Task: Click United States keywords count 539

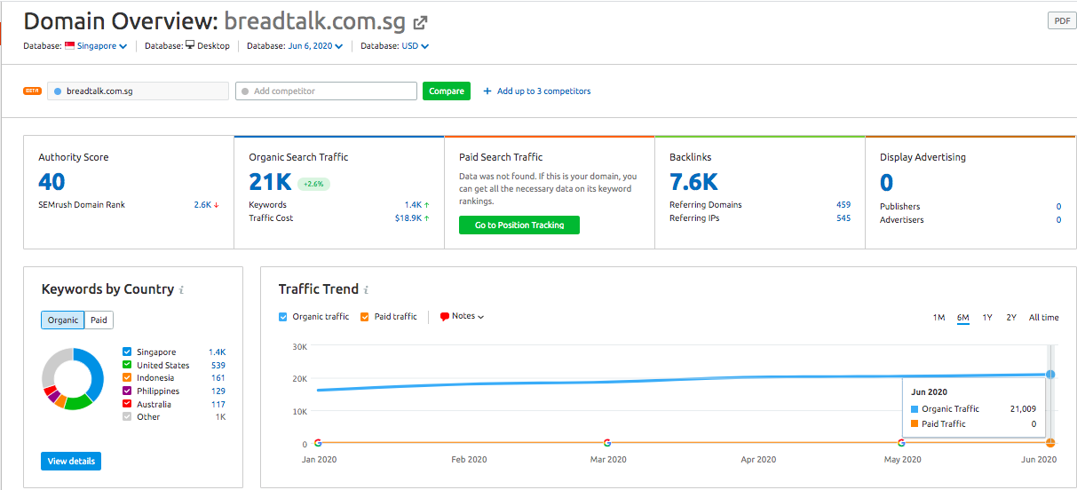Action: (218, 365)
